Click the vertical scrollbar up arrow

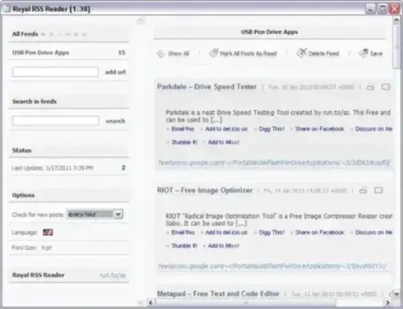pos(396,19)
